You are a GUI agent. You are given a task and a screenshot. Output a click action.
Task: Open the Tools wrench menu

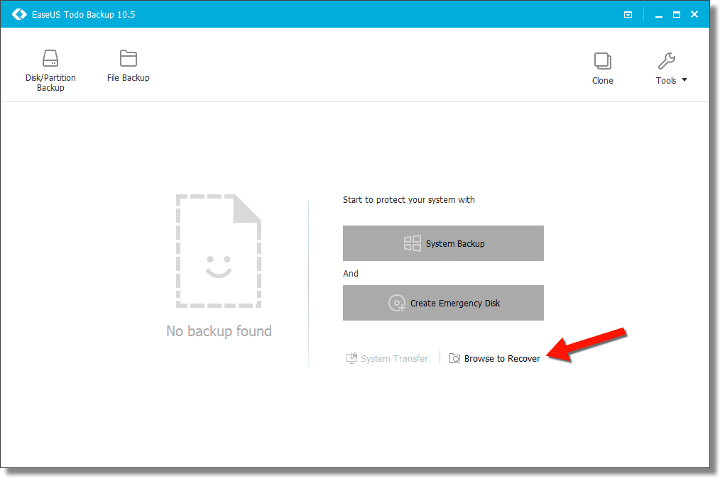(x=666, y=68)
